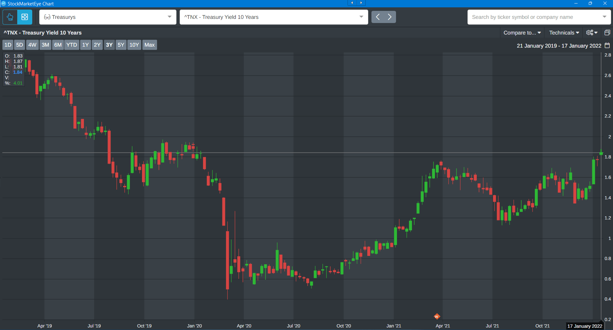613x330 pixels.
Task: Select the 6M time range
Action: click(58, 45)
